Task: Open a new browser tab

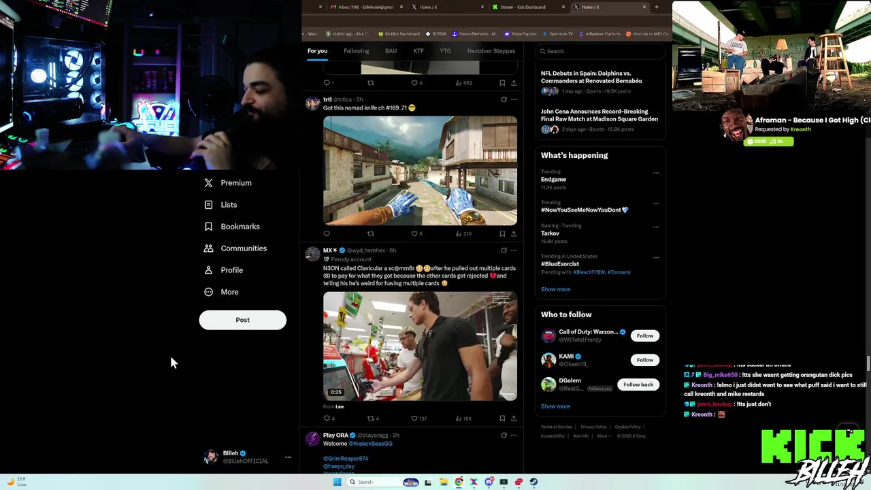Action: [656, 7]
